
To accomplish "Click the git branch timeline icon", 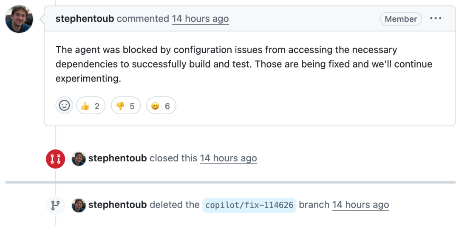I will point(55,205).
